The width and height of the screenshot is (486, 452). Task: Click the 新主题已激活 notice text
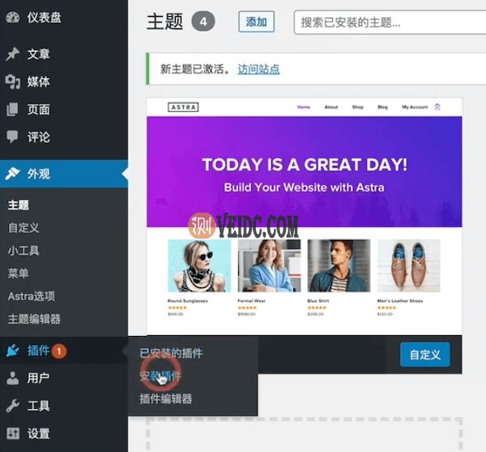pyautogui.click(x=195, y=69)
